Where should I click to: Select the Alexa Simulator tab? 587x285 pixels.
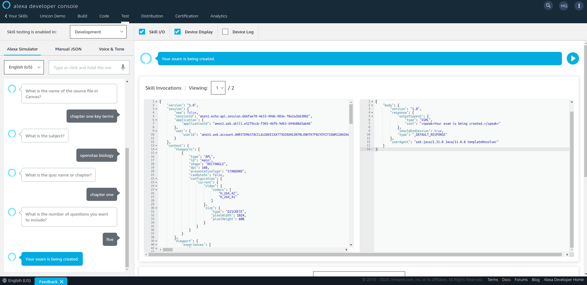(22, 49)
